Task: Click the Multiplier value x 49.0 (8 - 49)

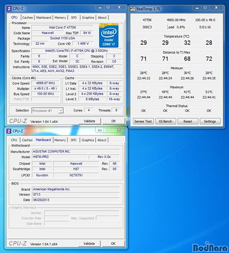Action: click(45, 89)
